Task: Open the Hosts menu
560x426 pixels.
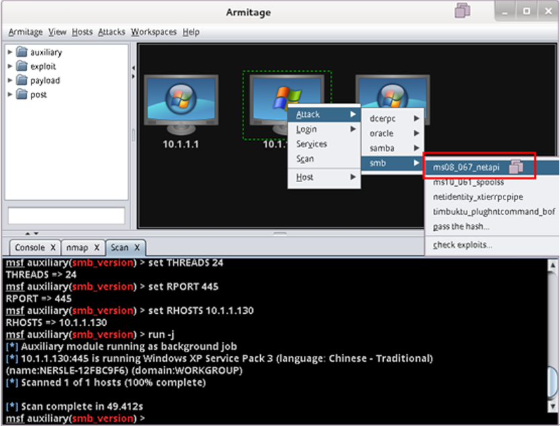Action: click(82, 32)
